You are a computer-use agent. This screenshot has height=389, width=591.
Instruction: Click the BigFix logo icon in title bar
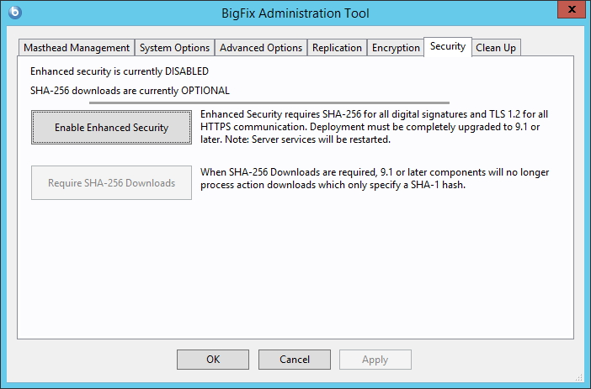pyautogui.click(x=13, y=13)
